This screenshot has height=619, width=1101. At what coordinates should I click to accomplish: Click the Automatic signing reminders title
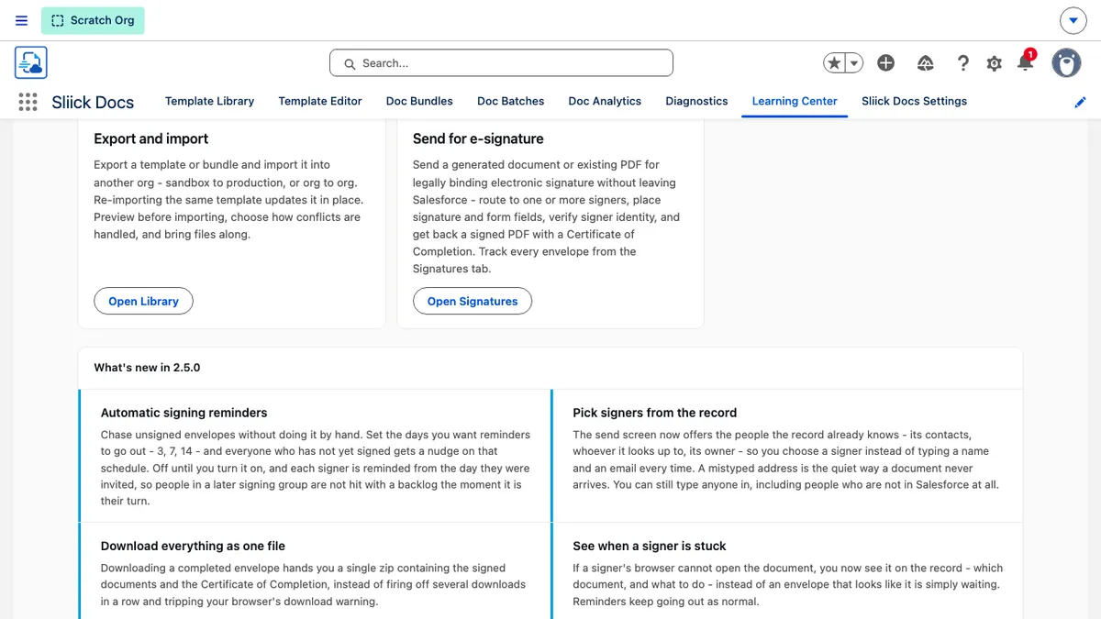coord(183,413)
